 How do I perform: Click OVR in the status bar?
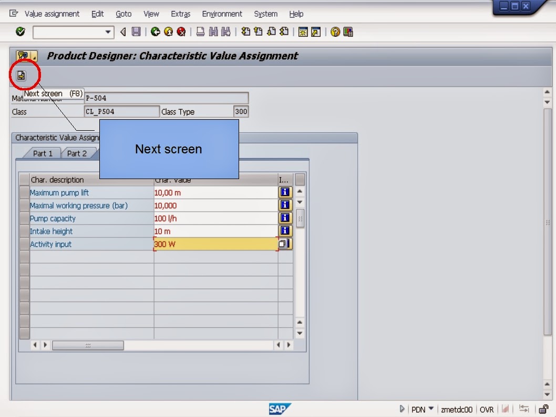tap(486, 409)
